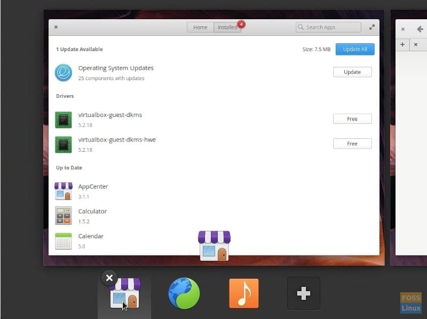Screen dimensions: 427x319
Task: Switch to the Installed tab
Action: (x=227, y=27)
